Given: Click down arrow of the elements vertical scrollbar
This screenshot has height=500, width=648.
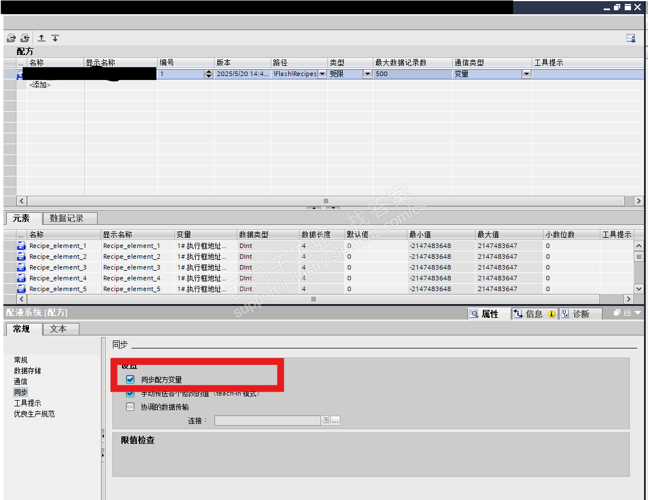Looking at the screenshot, I should [x=638, y=288].
